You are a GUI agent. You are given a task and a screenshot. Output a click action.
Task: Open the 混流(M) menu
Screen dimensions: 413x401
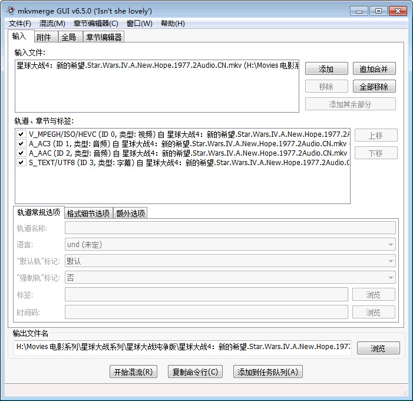click(x=52, y=24)
